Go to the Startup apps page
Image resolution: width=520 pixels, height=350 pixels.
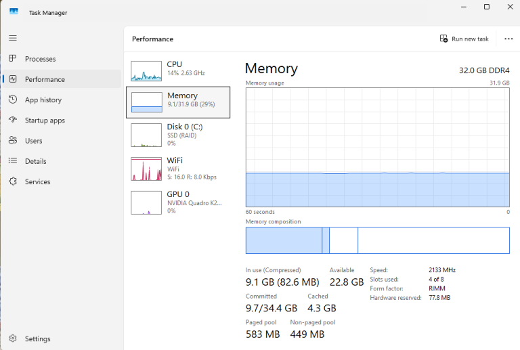coord(62,121)
